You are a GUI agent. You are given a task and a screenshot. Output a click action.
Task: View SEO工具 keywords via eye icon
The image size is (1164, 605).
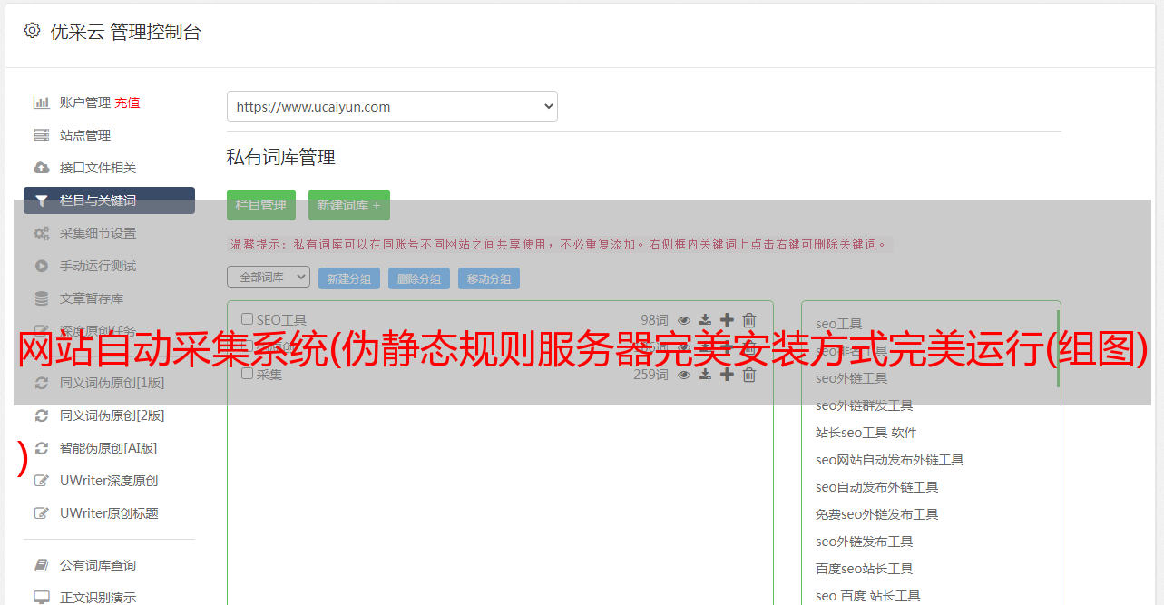click(x=684, y=320)
